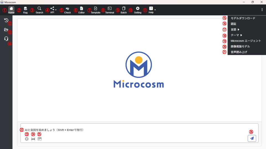Open the Editor tool
This screenshot has height=149, width=266.
(x=81, y=10)
